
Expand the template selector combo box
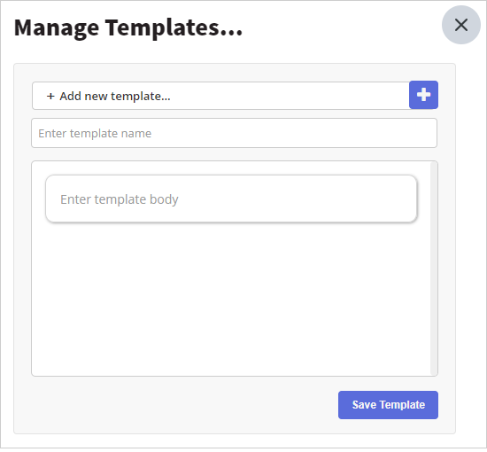point(220,96)
